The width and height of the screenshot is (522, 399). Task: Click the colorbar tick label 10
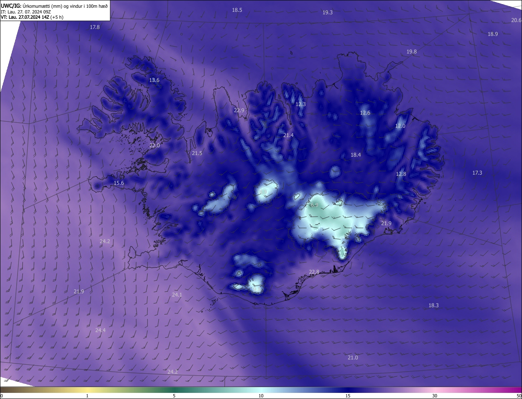coord(261,396)
